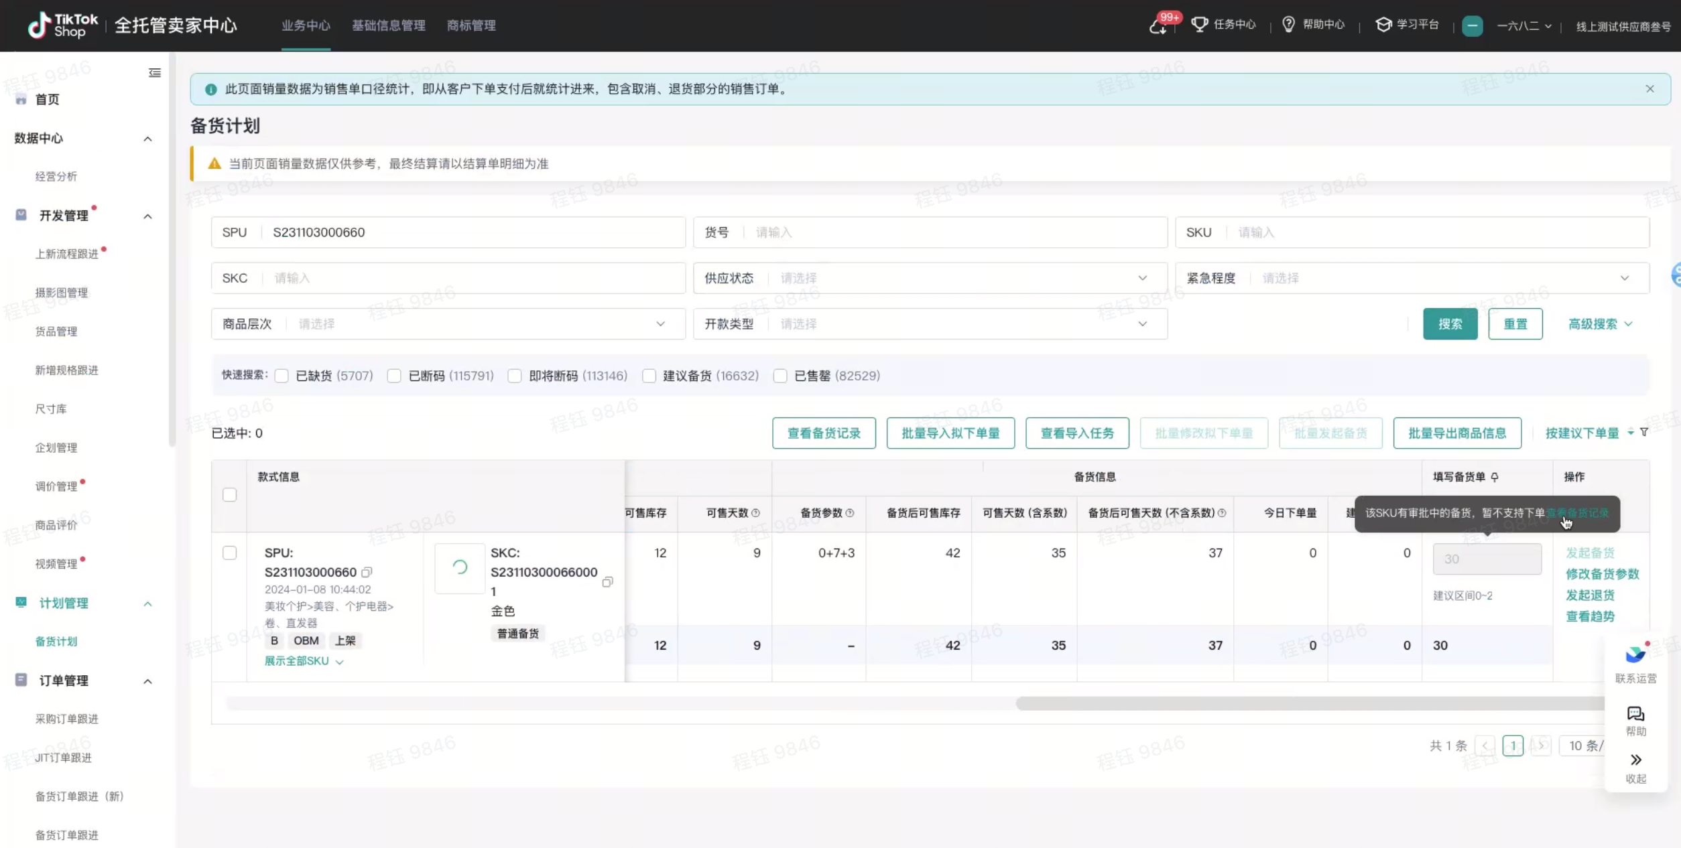Check the 即将断码 quick search box
The height and width of the screenshot is (848, 1681).
(x=515, y=376)
